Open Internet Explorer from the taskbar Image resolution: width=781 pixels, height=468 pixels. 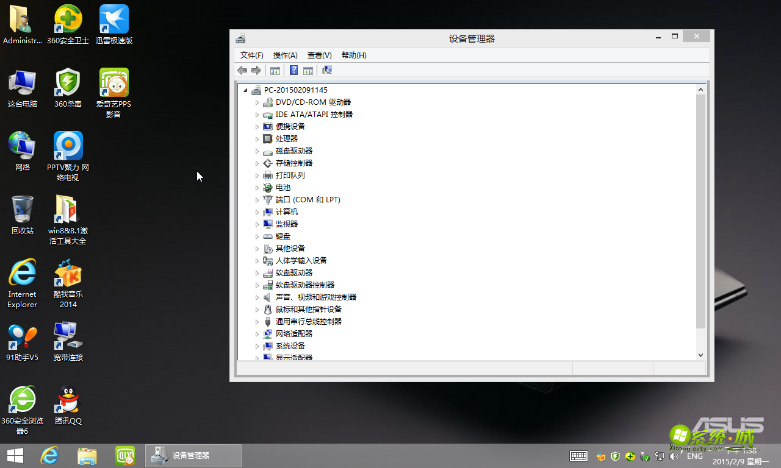point(49,456)
